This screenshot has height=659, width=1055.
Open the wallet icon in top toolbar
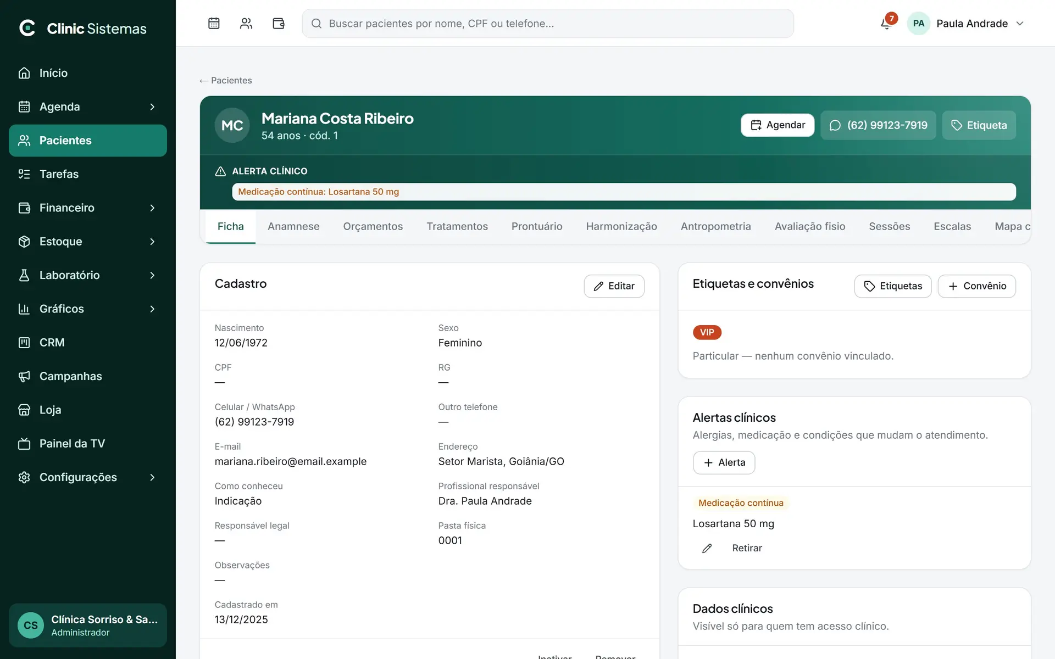[x=279, y=23]
